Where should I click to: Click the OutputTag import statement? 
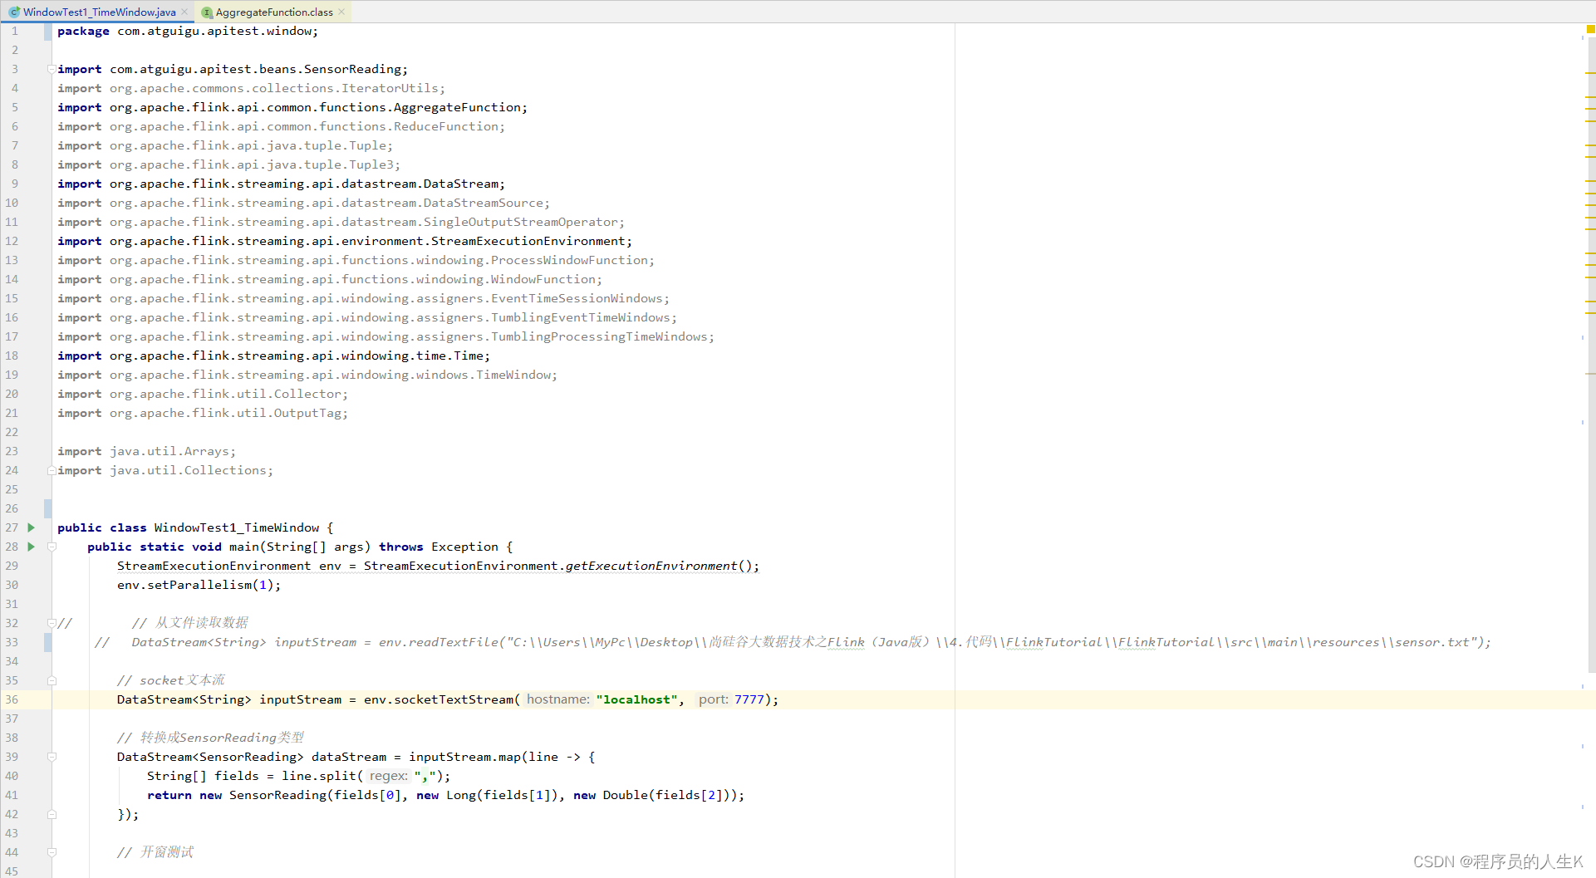point(203,413)
